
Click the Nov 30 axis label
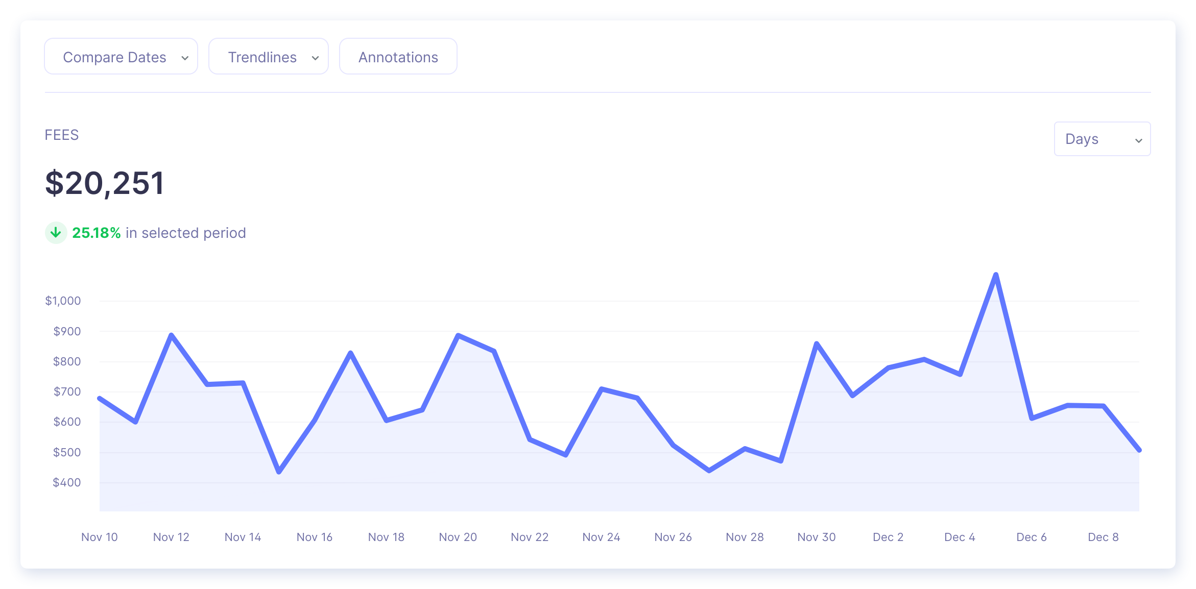pyautogui.click(x=816, y=537)
